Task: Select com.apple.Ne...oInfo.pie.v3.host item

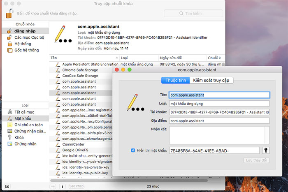Action: tap(81, 133)
